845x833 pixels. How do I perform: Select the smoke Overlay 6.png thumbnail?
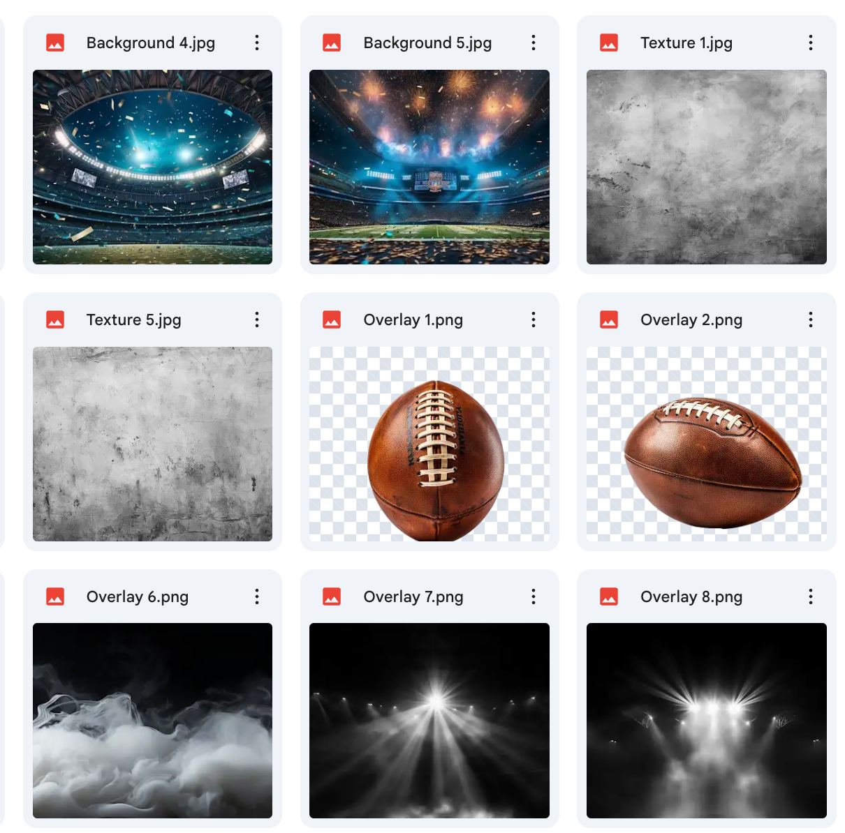click(x=152, y=721)
